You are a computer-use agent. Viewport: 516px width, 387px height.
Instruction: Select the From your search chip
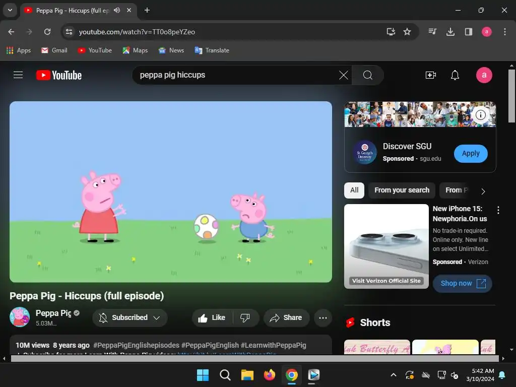402,190
